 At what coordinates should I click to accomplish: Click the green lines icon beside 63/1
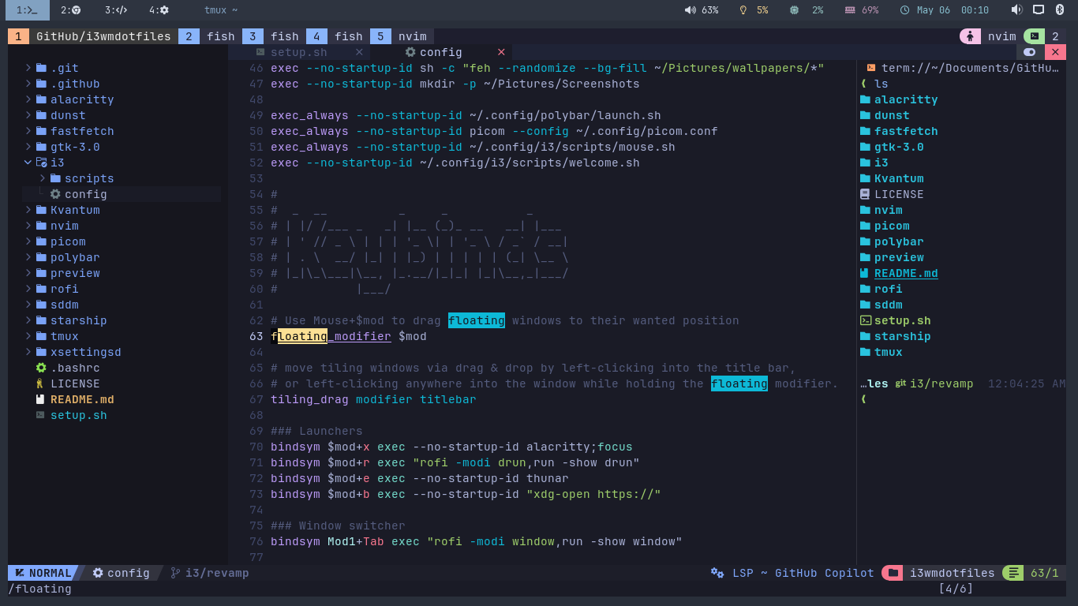click(x=1014, y=573)
